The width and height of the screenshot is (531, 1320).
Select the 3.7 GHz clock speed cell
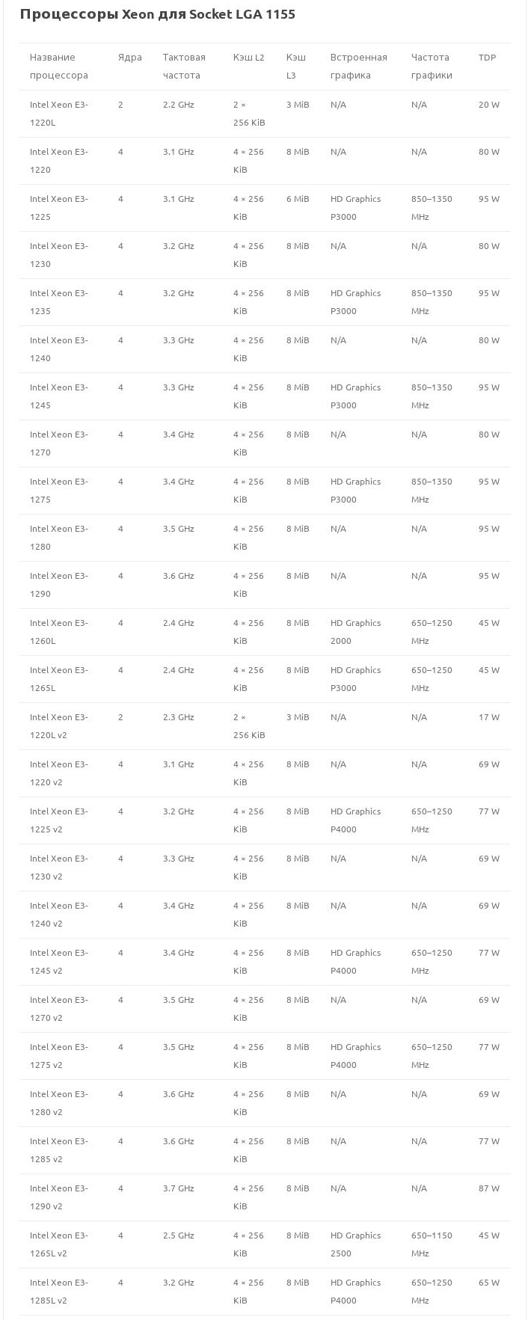[178, 1188]
